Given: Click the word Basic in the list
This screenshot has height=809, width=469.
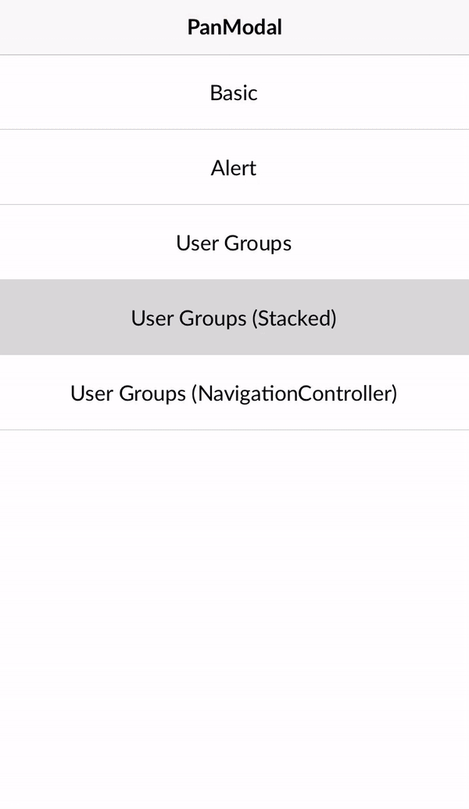Looking at the screenshot, I should click(234, 92).
